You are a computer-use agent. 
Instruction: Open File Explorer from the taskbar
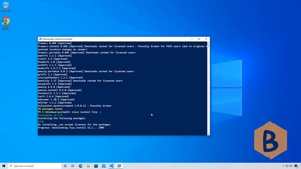pyautogui.click(x=88, y=166)
